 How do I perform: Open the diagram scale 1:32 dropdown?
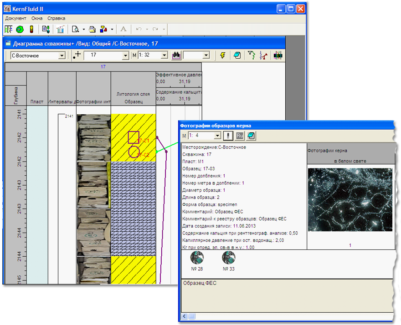tap(165, 55)
